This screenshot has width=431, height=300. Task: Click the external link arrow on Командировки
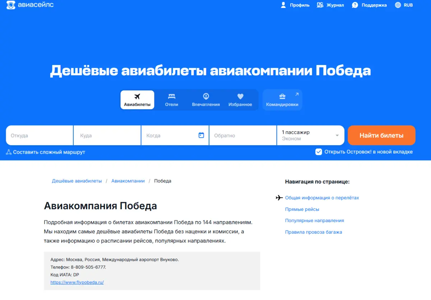coord(297,94)
